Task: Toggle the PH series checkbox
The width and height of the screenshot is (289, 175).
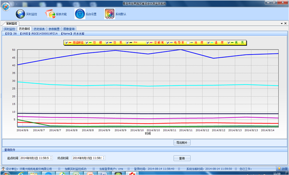Action: tap(127, 43)
